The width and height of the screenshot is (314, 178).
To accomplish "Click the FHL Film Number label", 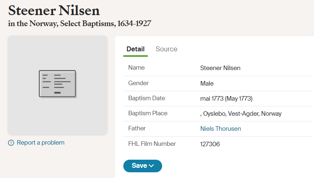I will (152, 144).
